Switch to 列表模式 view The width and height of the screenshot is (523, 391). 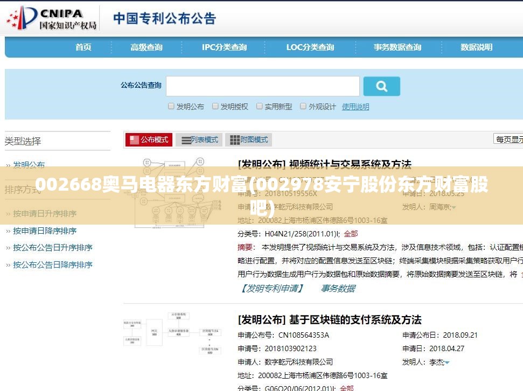199,140
